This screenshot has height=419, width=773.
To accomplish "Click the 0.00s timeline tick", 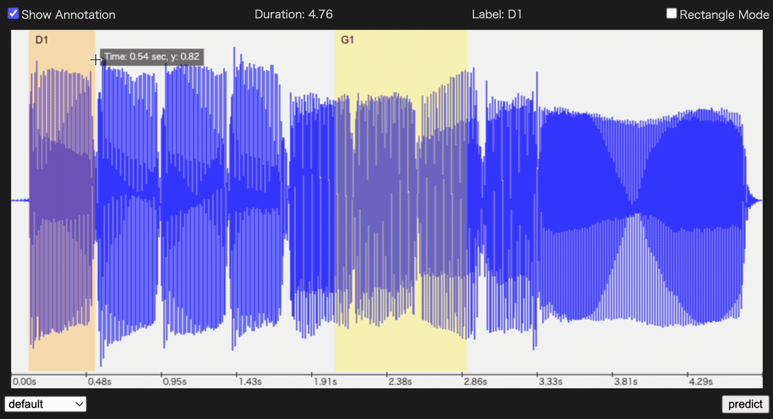I will pyautogui.click(x=24, y=382).
